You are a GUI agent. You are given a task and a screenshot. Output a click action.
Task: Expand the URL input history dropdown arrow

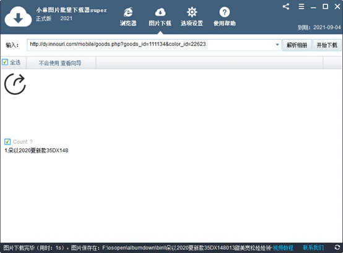pos(277,45)
